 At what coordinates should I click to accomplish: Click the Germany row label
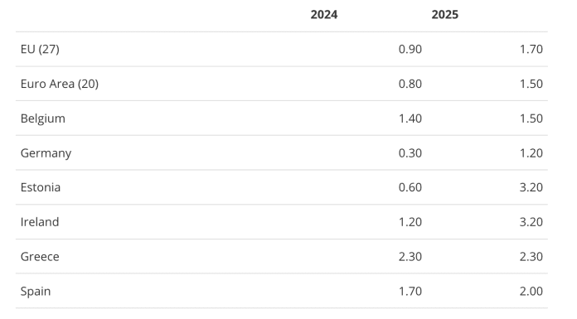[x=46, y=153]
